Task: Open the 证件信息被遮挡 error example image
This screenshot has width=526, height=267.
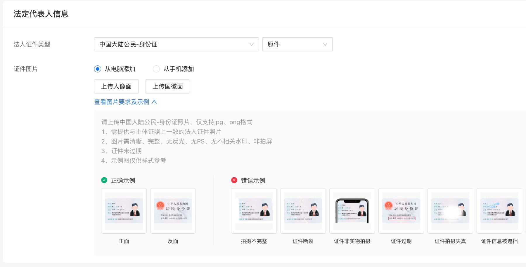Action: pos(499,211)
